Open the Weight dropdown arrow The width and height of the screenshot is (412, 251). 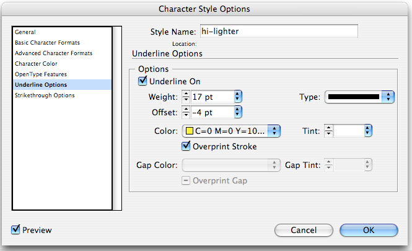click(238, 97)
